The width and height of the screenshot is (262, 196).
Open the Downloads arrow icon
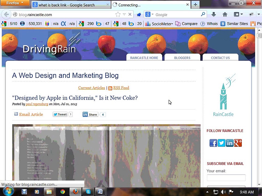[x=213, y=14]
